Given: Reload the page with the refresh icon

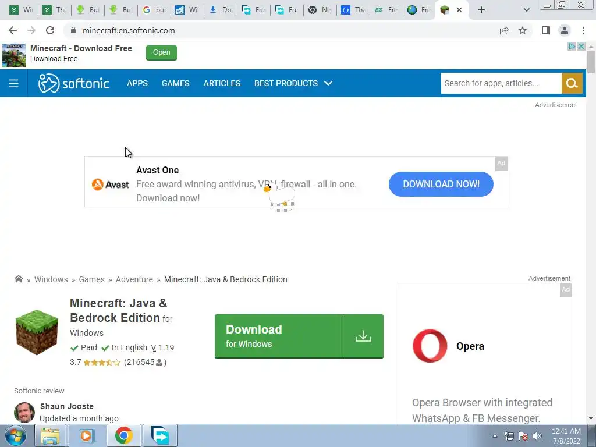Looking at the screenshot, I should 50,30.
